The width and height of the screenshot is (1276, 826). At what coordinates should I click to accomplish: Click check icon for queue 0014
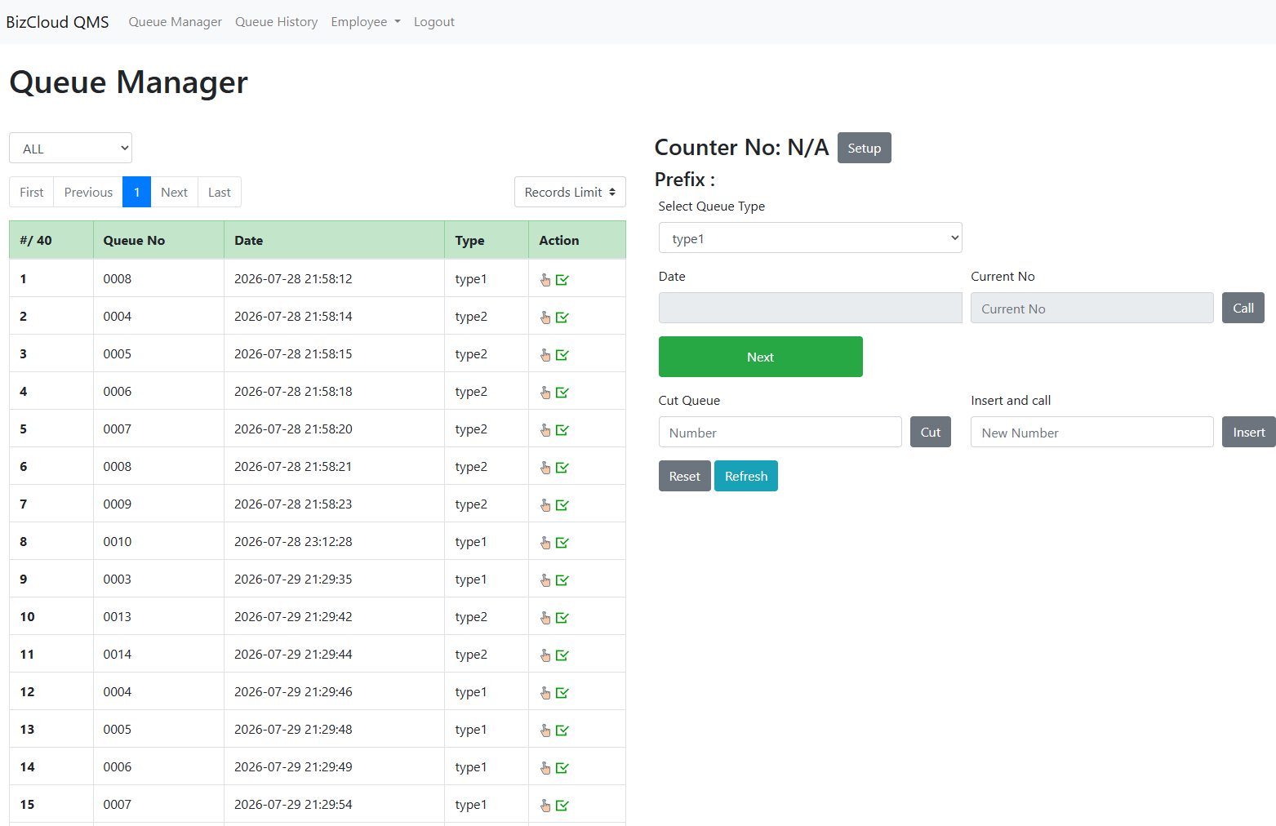562,655
